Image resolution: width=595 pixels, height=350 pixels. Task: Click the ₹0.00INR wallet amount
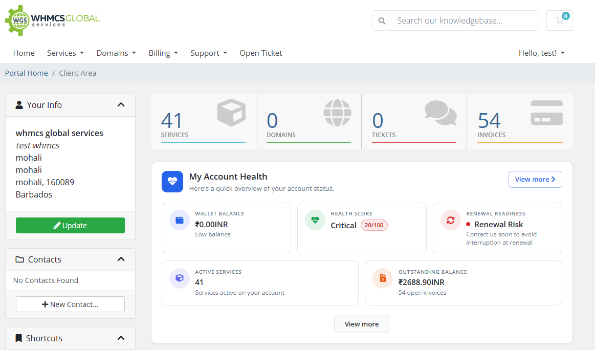coord(211,224)
